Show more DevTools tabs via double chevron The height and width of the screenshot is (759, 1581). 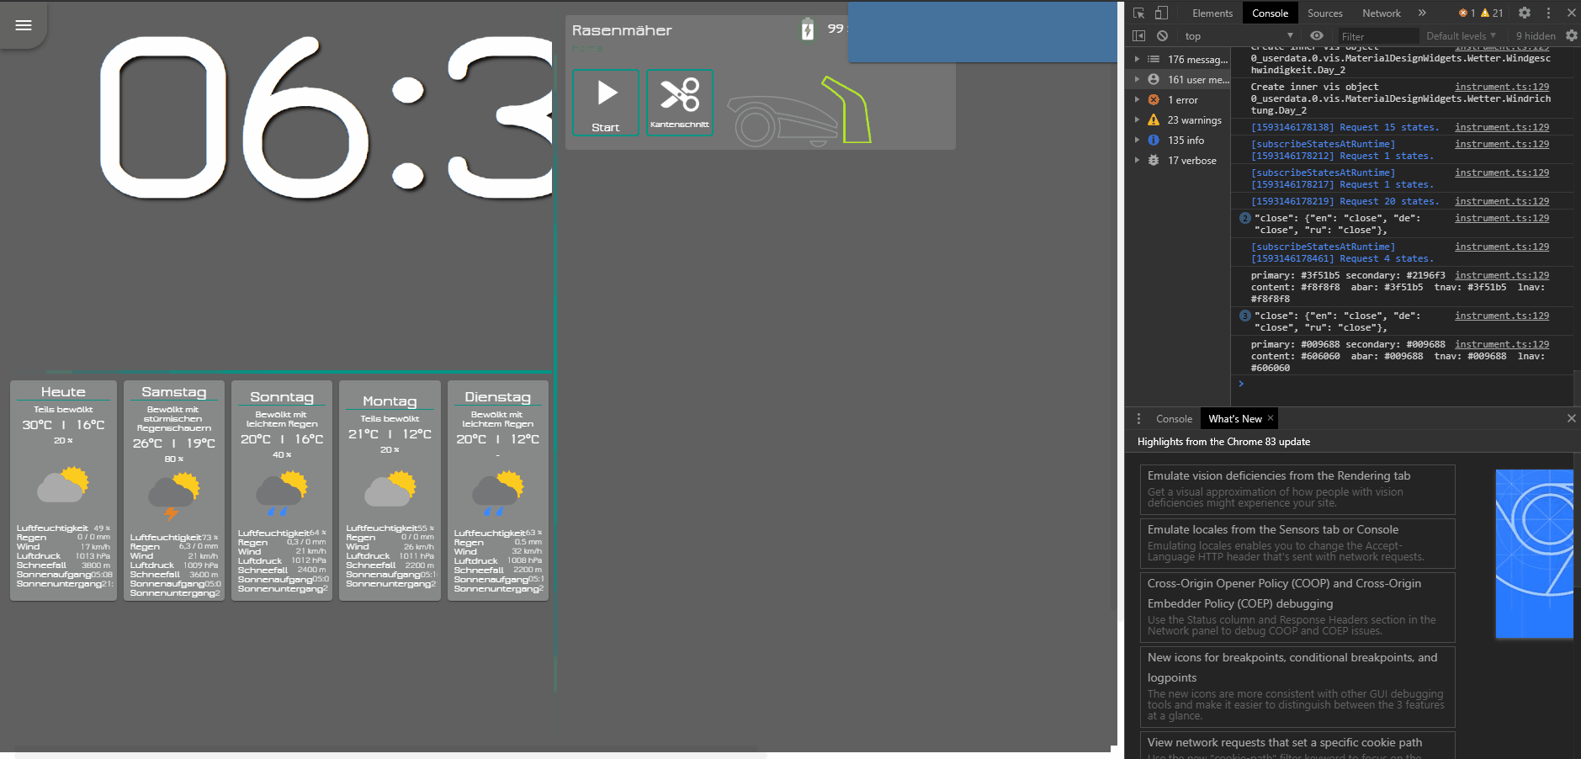tap(1422, 13)
